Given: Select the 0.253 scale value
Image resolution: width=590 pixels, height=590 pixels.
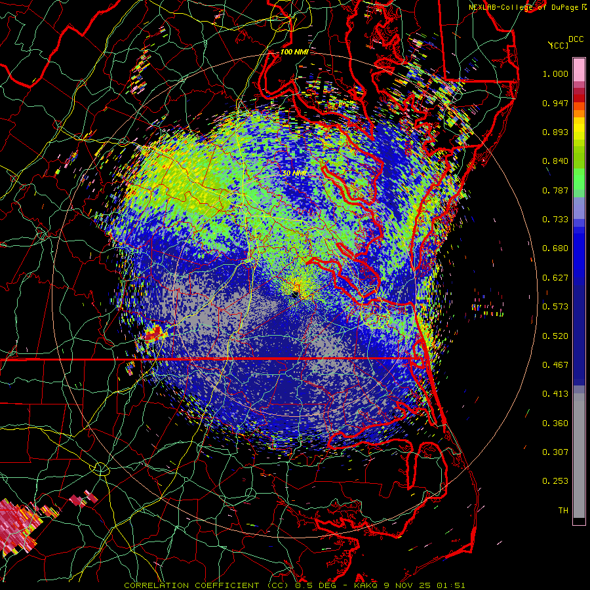Looking at the screenshot, I should point(555,481).
